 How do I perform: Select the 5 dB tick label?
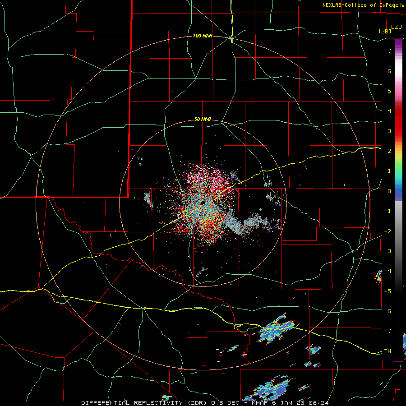[389, 91]
